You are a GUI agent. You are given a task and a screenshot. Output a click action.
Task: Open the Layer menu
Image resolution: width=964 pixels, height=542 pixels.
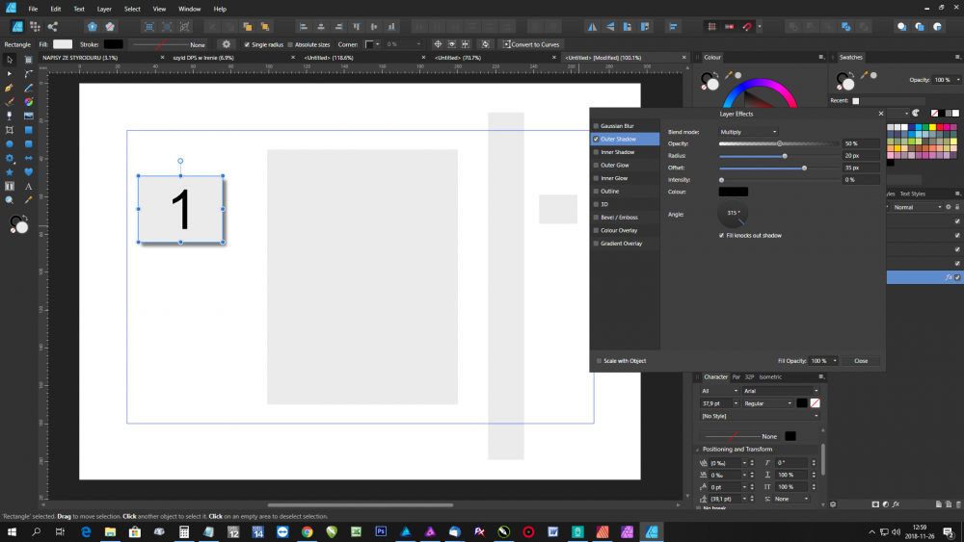pos(104,9)
